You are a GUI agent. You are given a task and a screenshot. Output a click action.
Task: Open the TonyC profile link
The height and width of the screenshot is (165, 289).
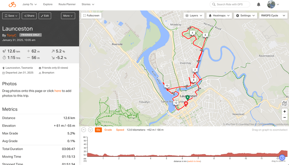pyautogui.click(x=12, y=35)
